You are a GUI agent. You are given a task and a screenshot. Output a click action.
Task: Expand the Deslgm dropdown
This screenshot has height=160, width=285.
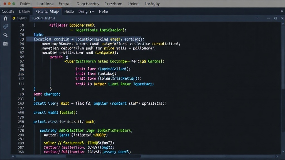coord(86,11)
